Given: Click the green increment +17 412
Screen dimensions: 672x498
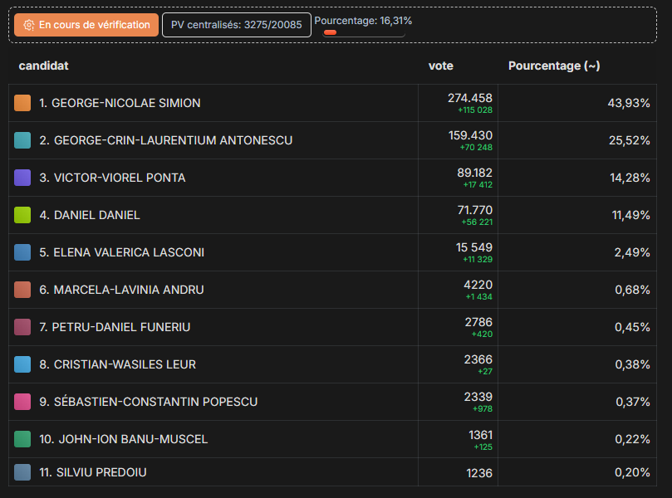Looking at the screenshot, I should [x=478, y=184].
